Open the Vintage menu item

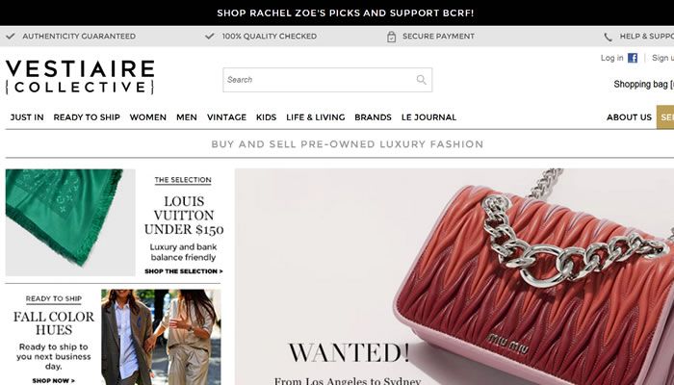point(226,117)
